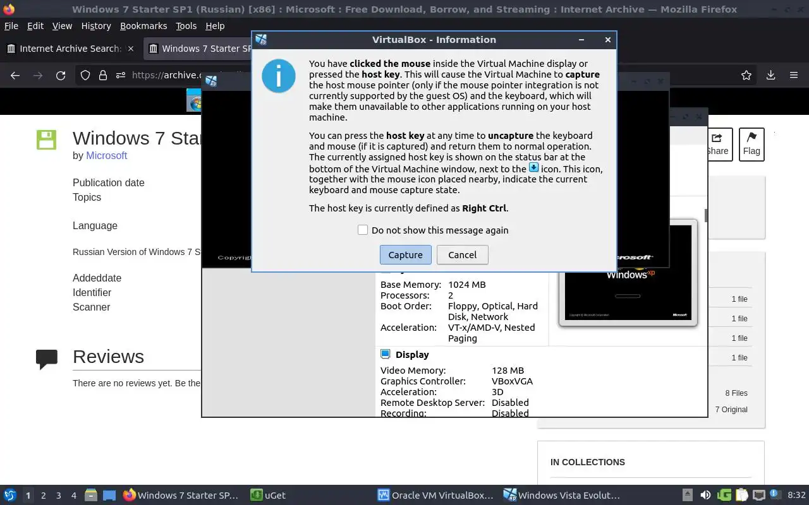Open the History menu in Firefox
This screenshot has height=505, width=809.
(x=96, y=26)
